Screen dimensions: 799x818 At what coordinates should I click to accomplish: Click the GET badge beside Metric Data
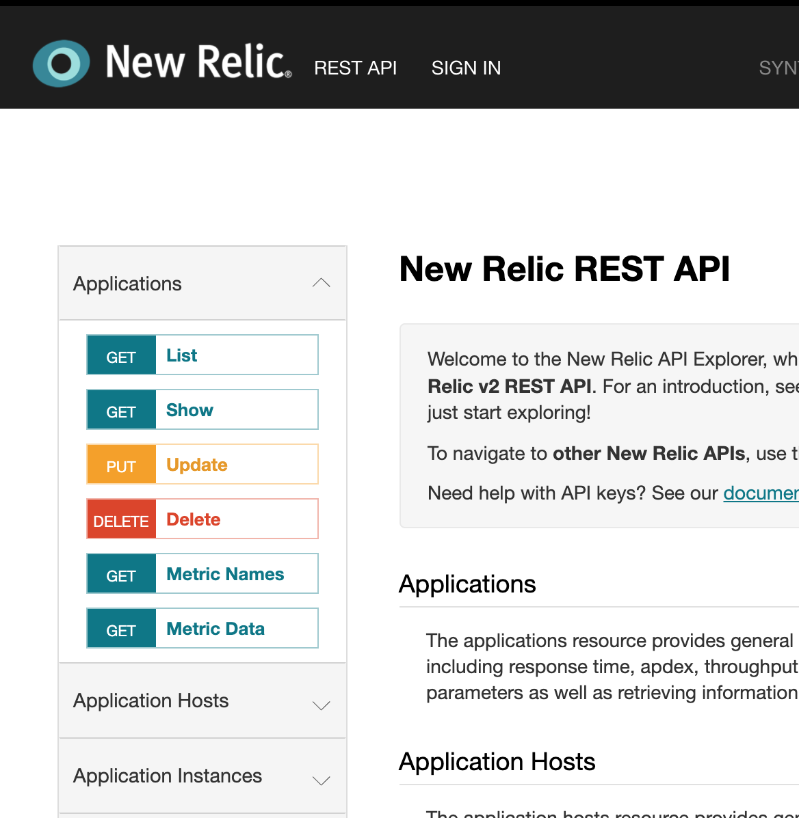[121, 628]
